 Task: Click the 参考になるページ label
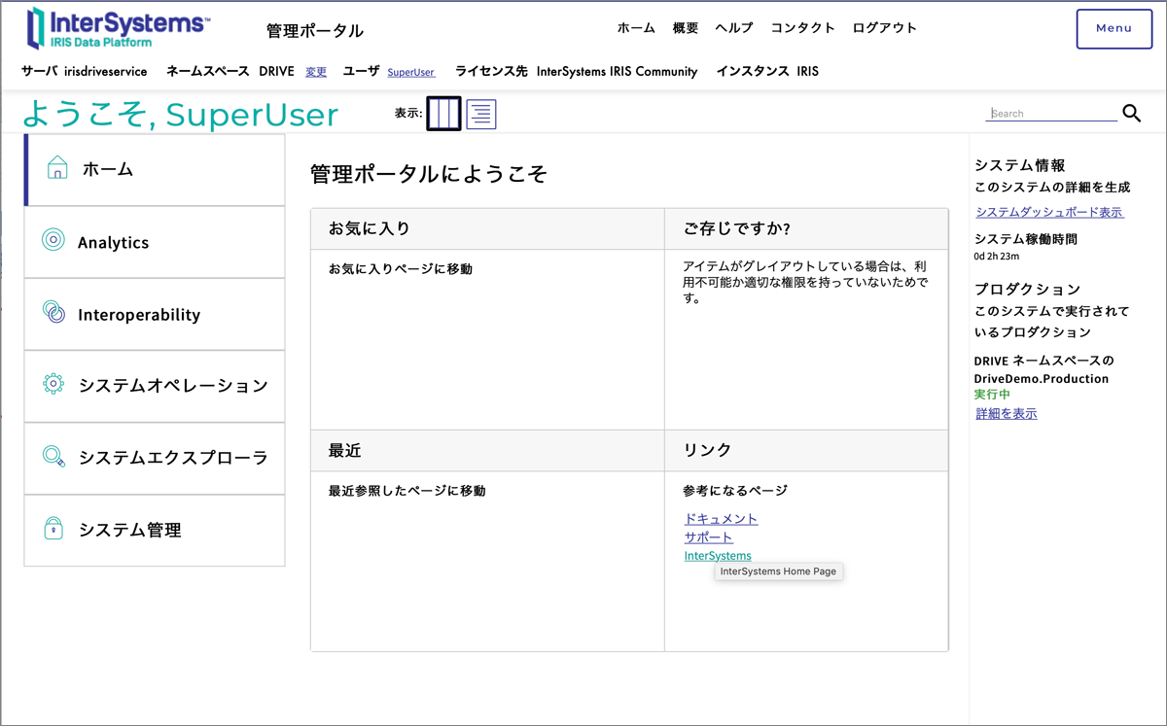coord(735,491)
